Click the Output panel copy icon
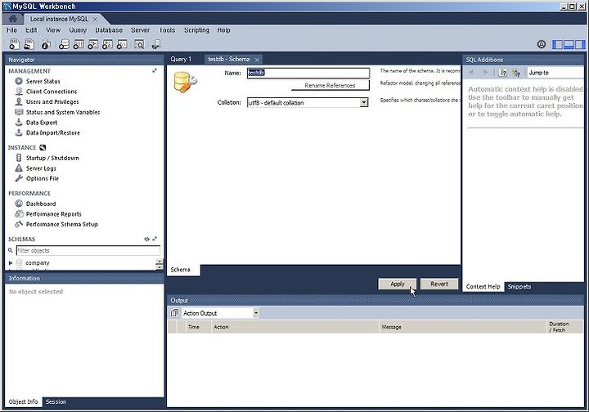 click(x=174, y=313)
